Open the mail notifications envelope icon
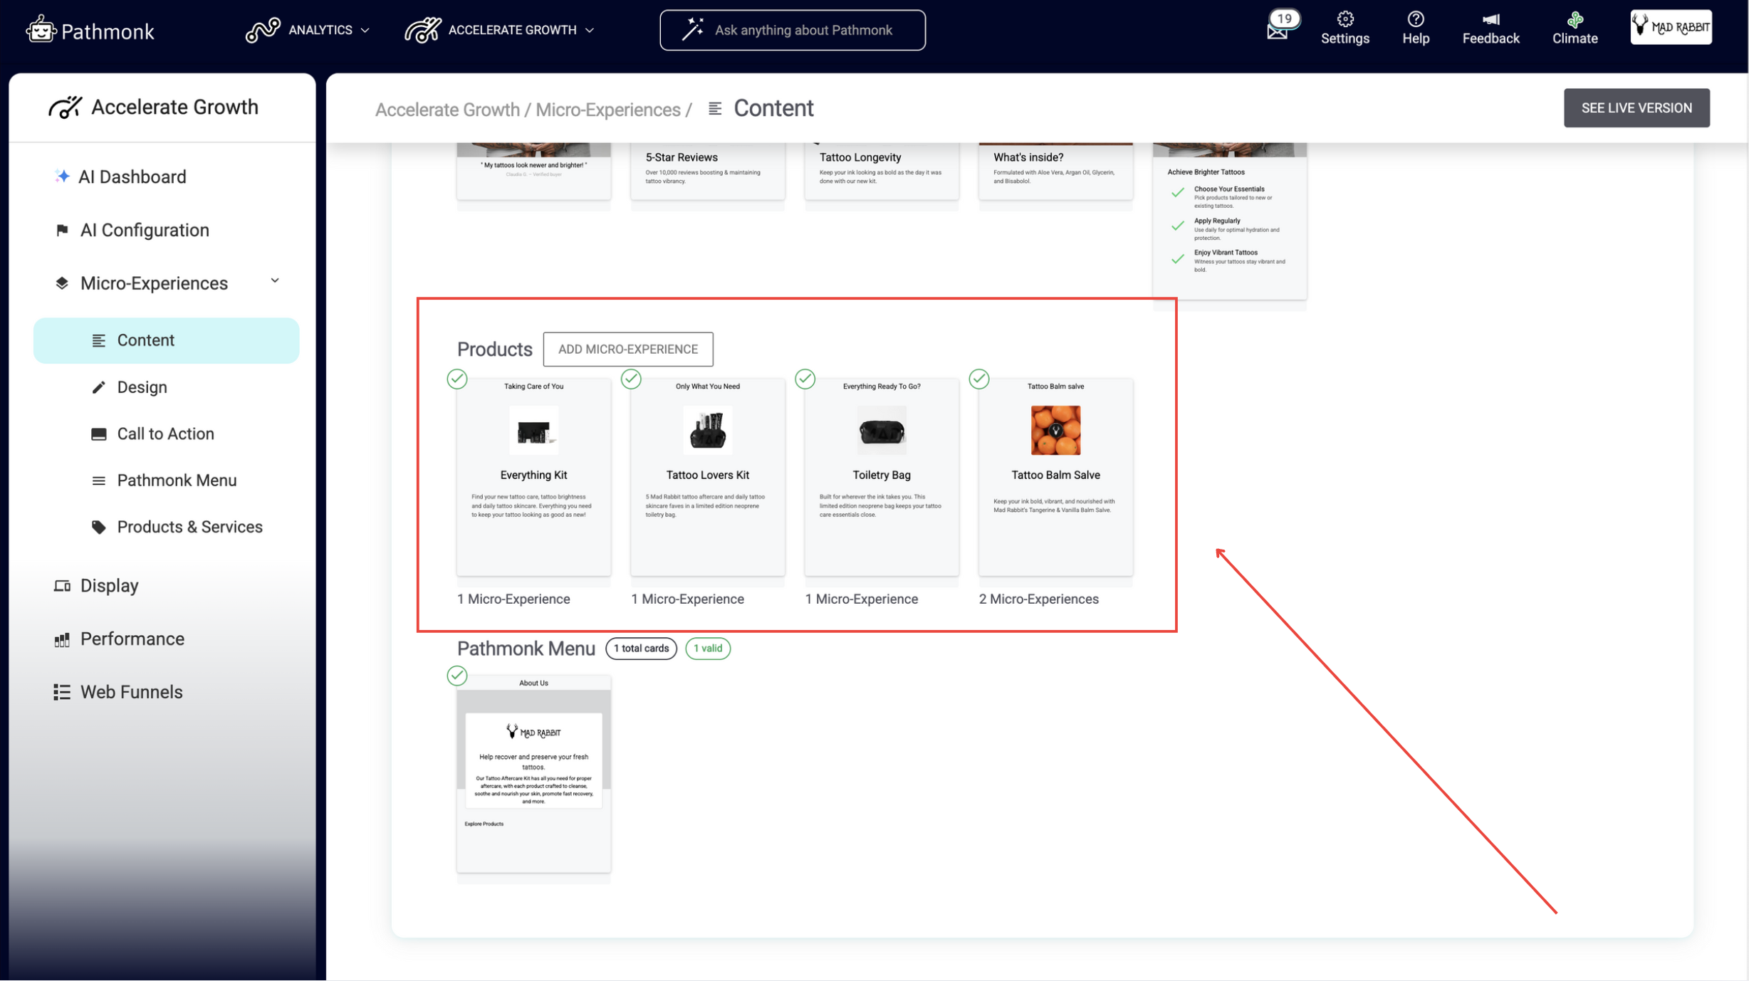Viewport: 1749px width, 981px height. click(1278, 31)
